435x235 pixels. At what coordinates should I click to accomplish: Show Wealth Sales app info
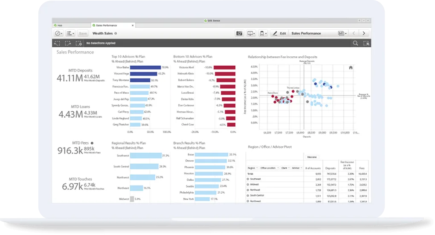116,33
